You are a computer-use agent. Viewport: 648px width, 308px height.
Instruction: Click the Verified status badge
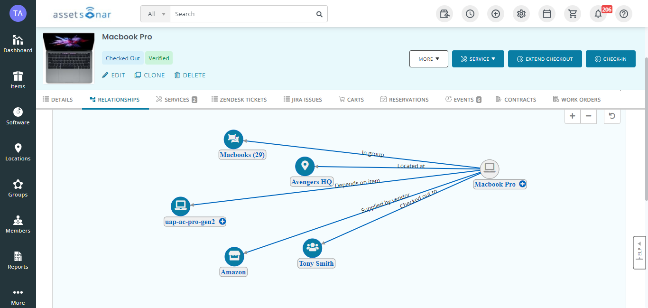click(159, 58)
